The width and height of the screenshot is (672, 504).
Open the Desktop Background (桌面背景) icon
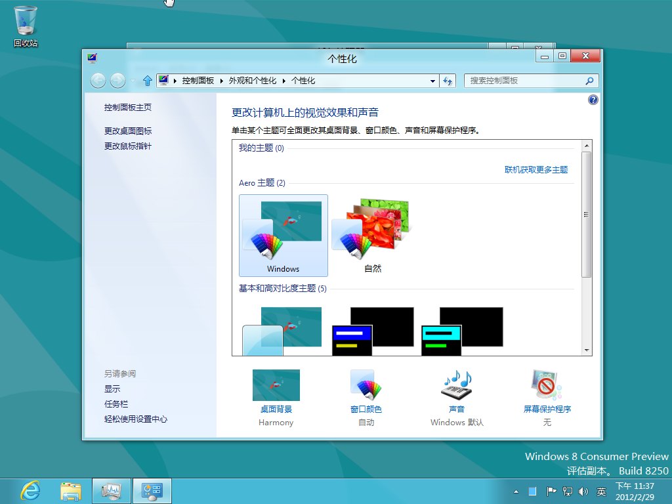(276, 386)
